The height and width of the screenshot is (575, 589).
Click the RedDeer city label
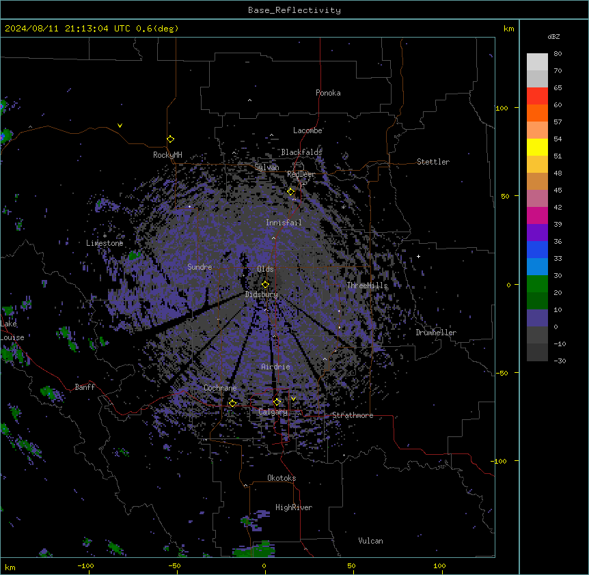pyautogui.click(x=301, y=174)
